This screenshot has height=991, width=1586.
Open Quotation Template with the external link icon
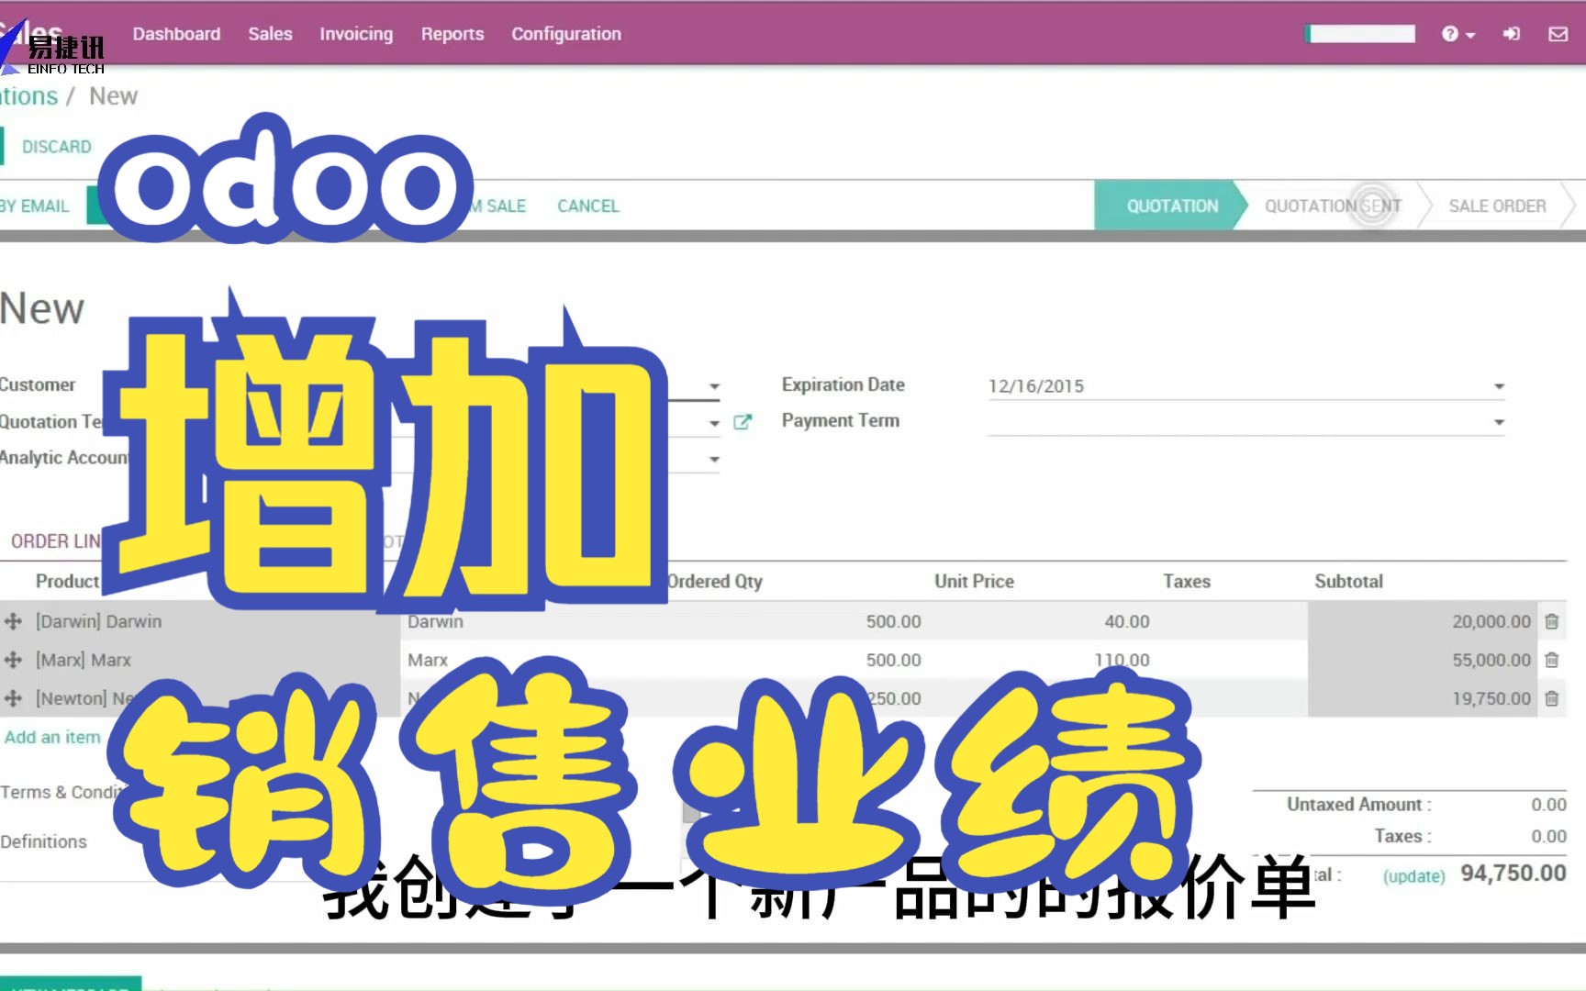[743, 421]
